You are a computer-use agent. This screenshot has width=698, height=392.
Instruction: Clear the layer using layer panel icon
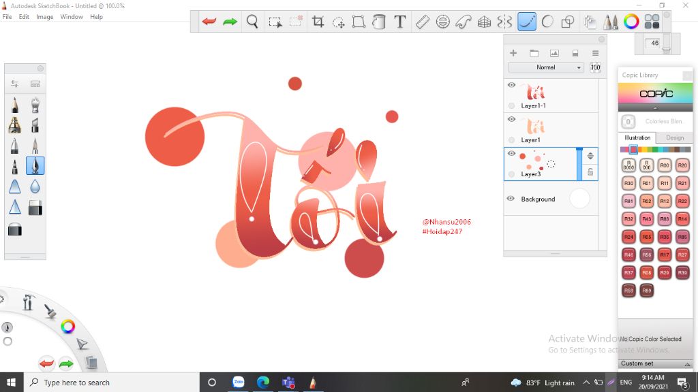coord(575,53)
